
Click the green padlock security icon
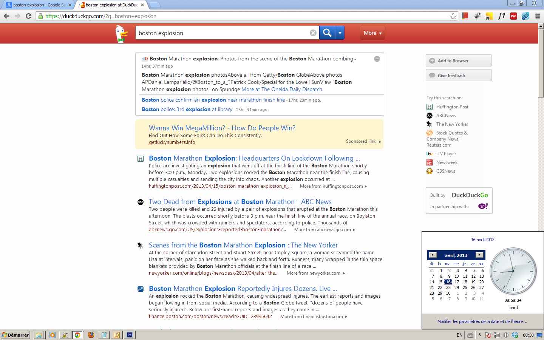pos(41,16)
